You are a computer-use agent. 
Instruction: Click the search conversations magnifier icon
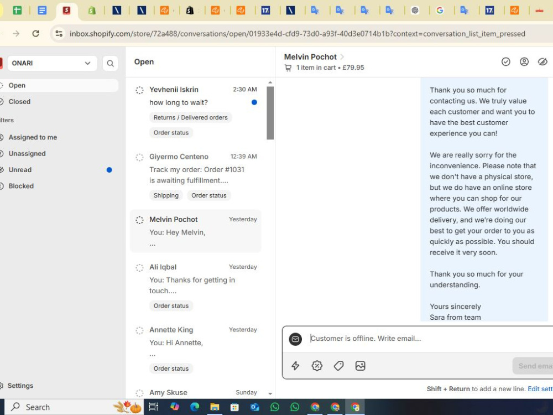(x=111, y=64)
